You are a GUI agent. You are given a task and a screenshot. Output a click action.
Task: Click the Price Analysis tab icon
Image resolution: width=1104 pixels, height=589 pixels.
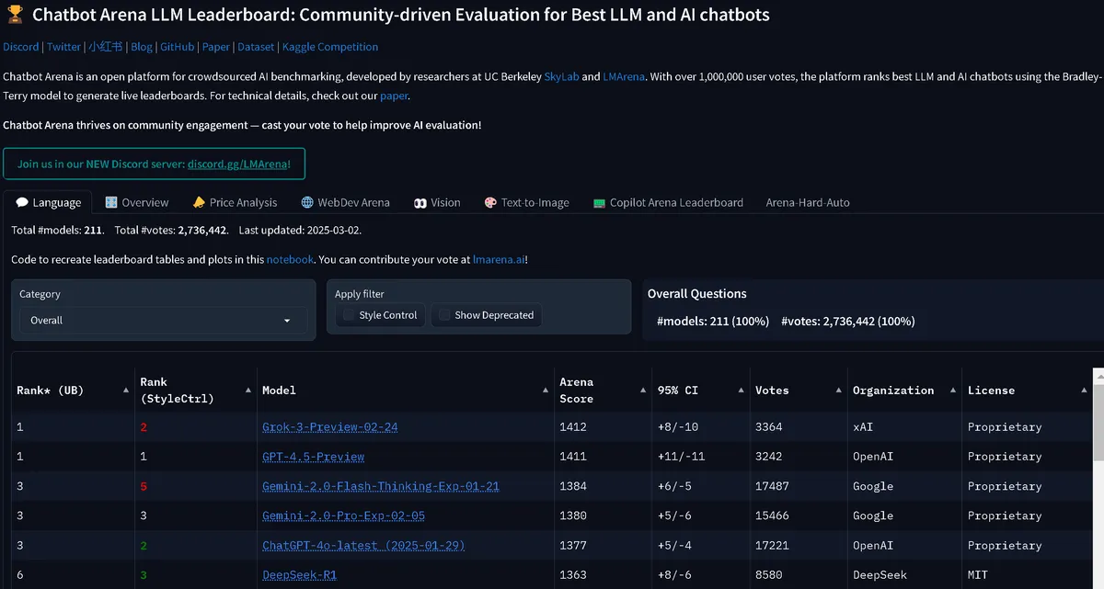point(199,202)
